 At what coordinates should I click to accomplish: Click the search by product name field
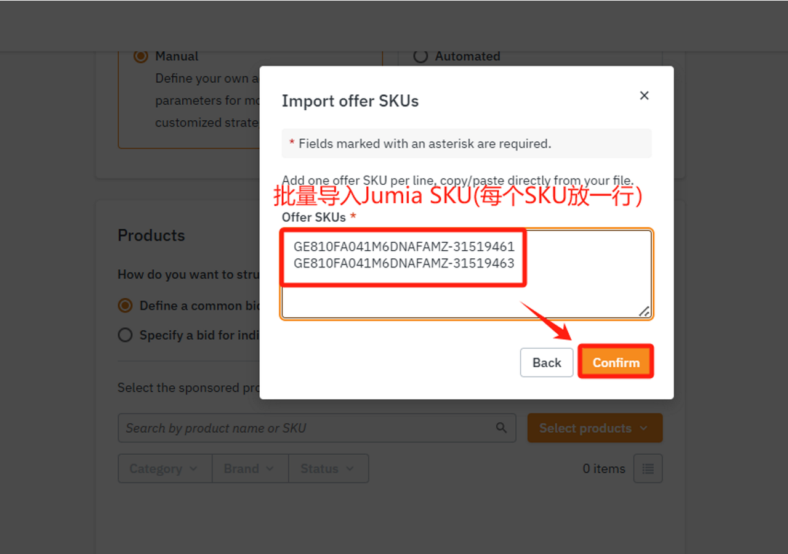click(316, 428)
